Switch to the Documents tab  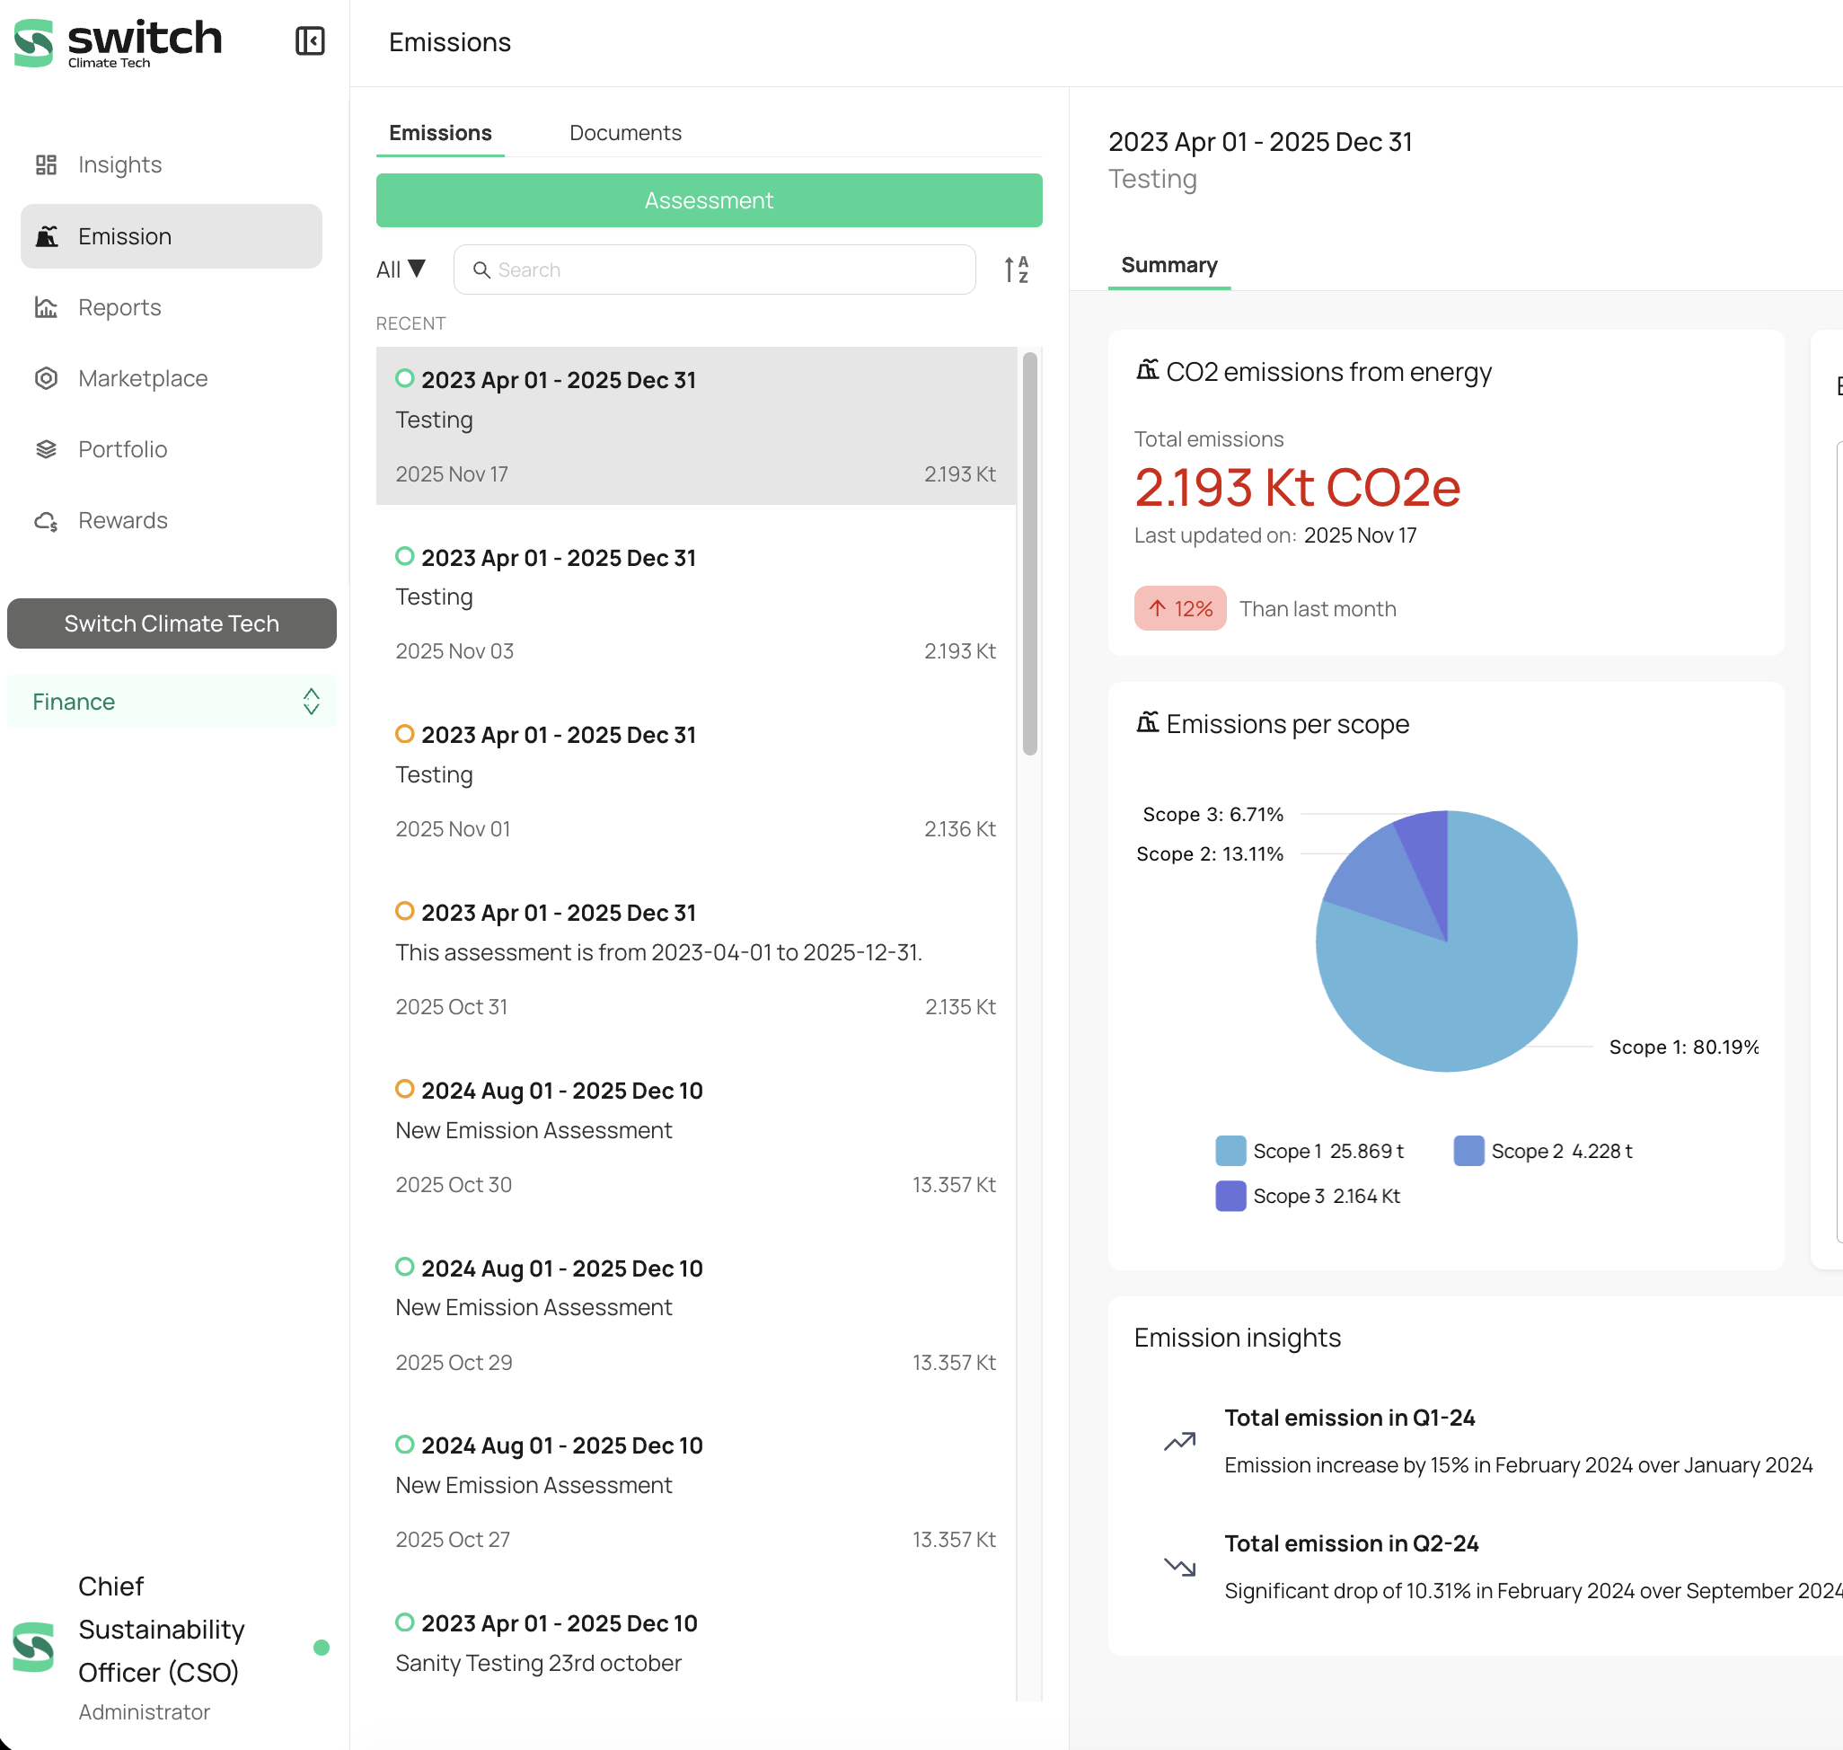(625, 132)
